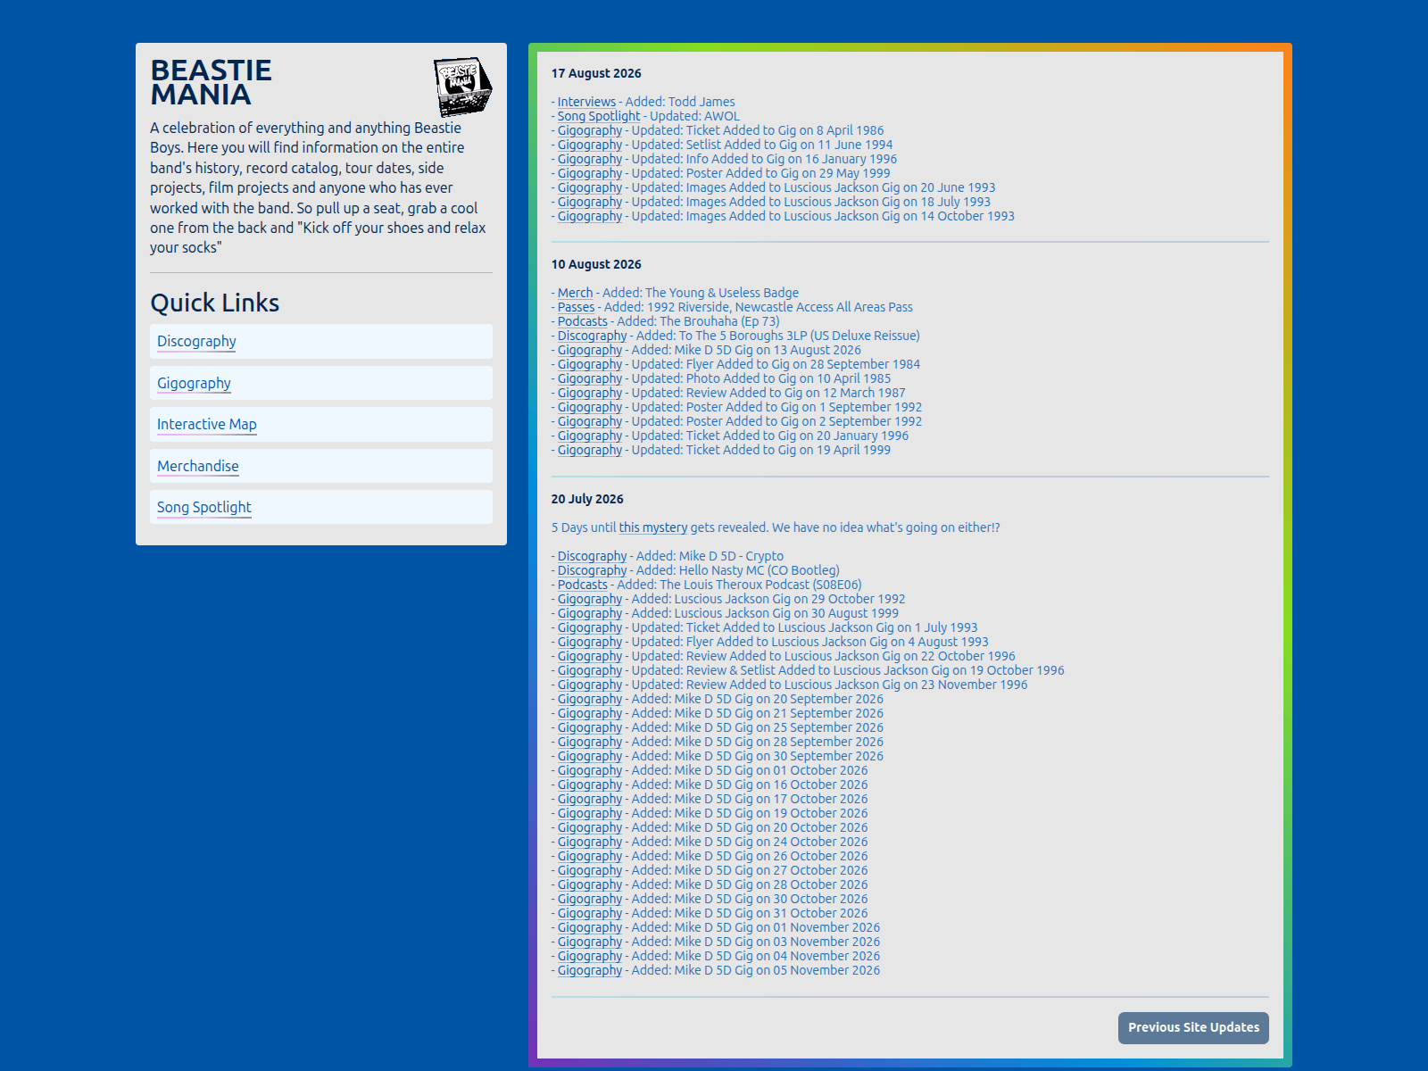Open Discography link for Hello Nasty MC bootleg

coord(593,570)
